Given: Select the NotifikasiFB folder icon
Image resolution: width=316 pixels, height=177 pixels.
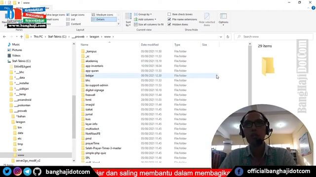Looking at the screenshot, I should point(83,133).
